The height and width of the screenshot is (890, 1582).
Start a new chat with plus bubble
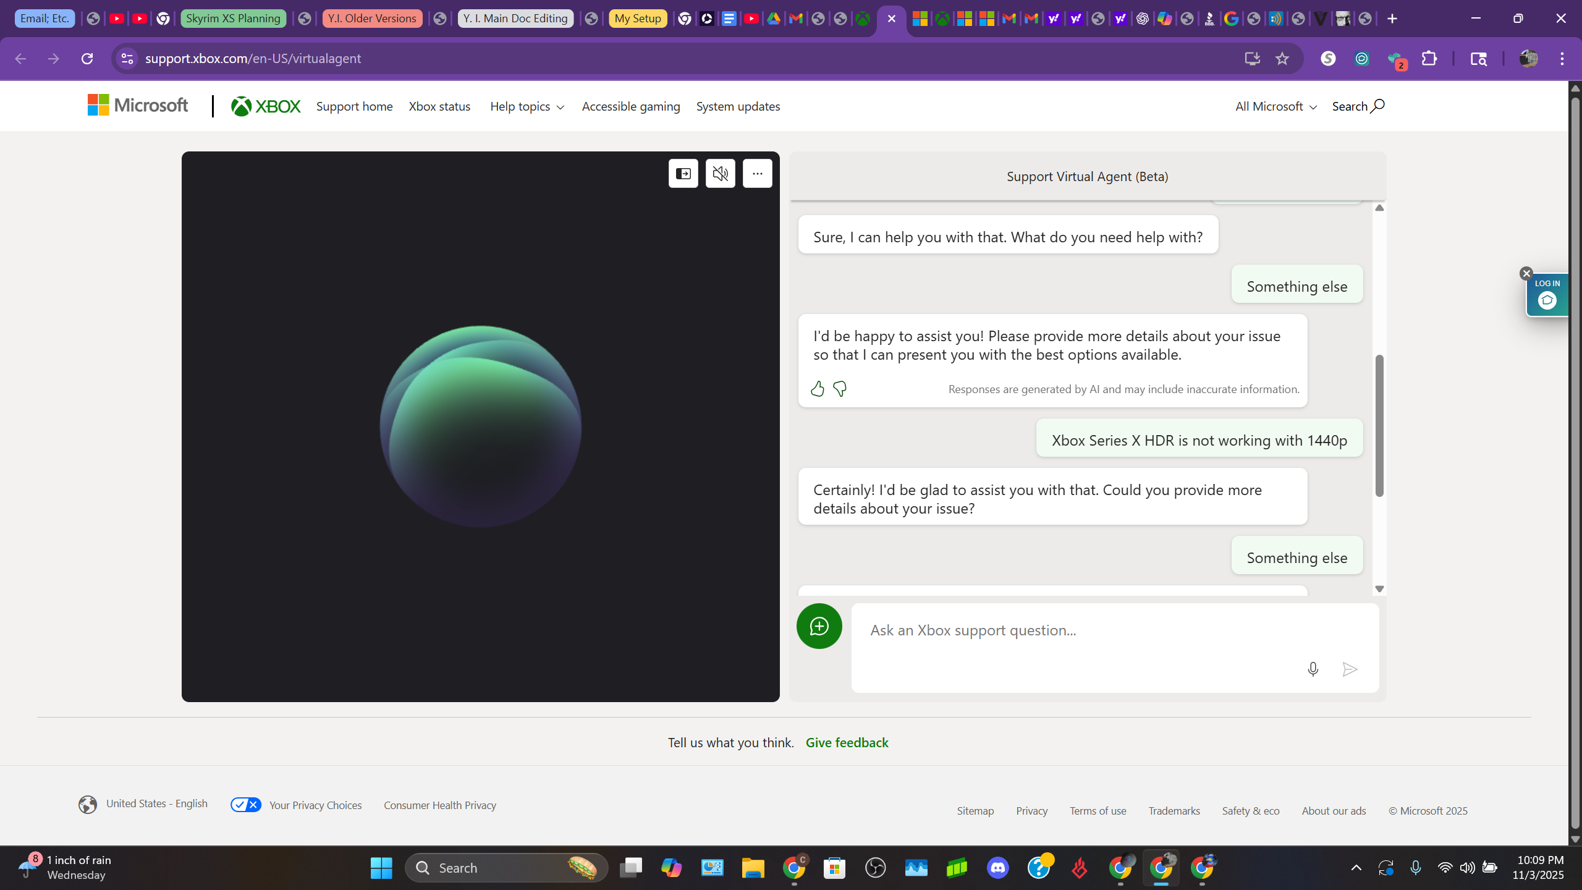pos(819,626)
